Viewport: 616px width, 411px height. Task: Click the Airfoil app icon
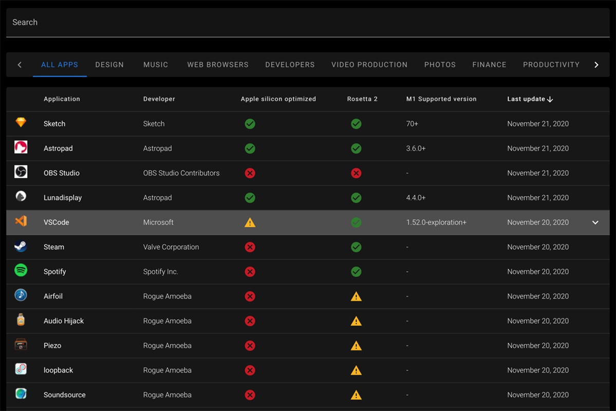point(21,295)
